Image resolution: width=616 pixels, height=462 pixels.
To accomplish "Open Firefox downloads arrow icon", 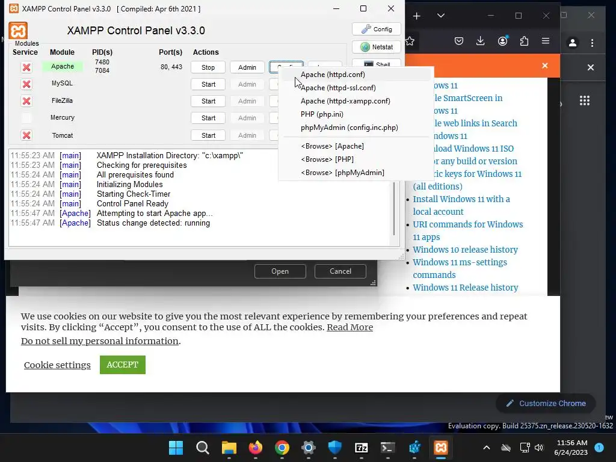I will pos(481,41).
